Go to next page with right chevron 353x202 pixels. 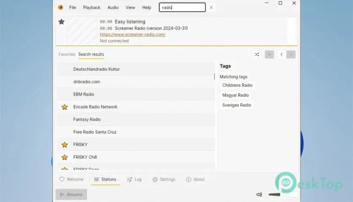pyautogui.click(x=291, y=55)
